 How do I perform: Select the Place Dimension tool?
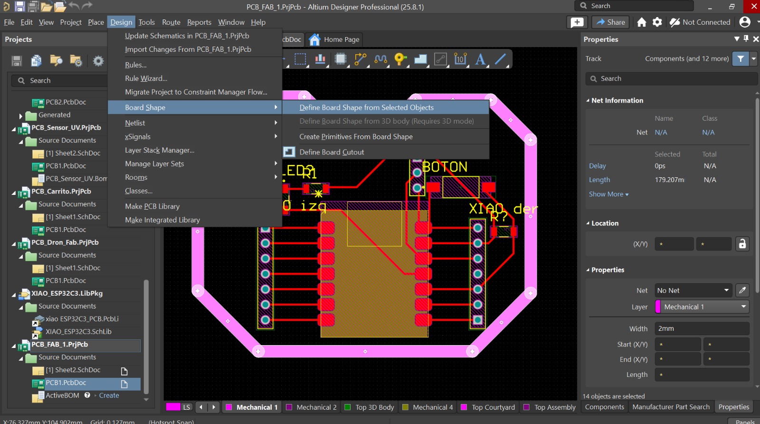click(x=460, y=59)
